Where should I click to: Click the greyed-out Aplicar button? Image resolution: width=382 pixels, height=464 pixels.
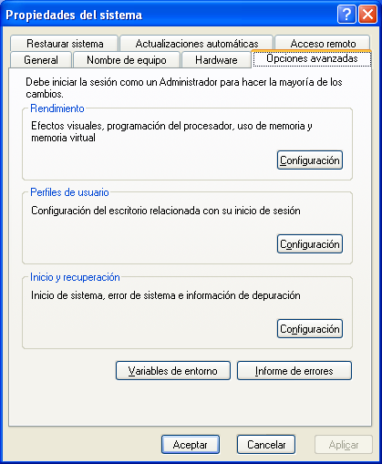(344, 445)
